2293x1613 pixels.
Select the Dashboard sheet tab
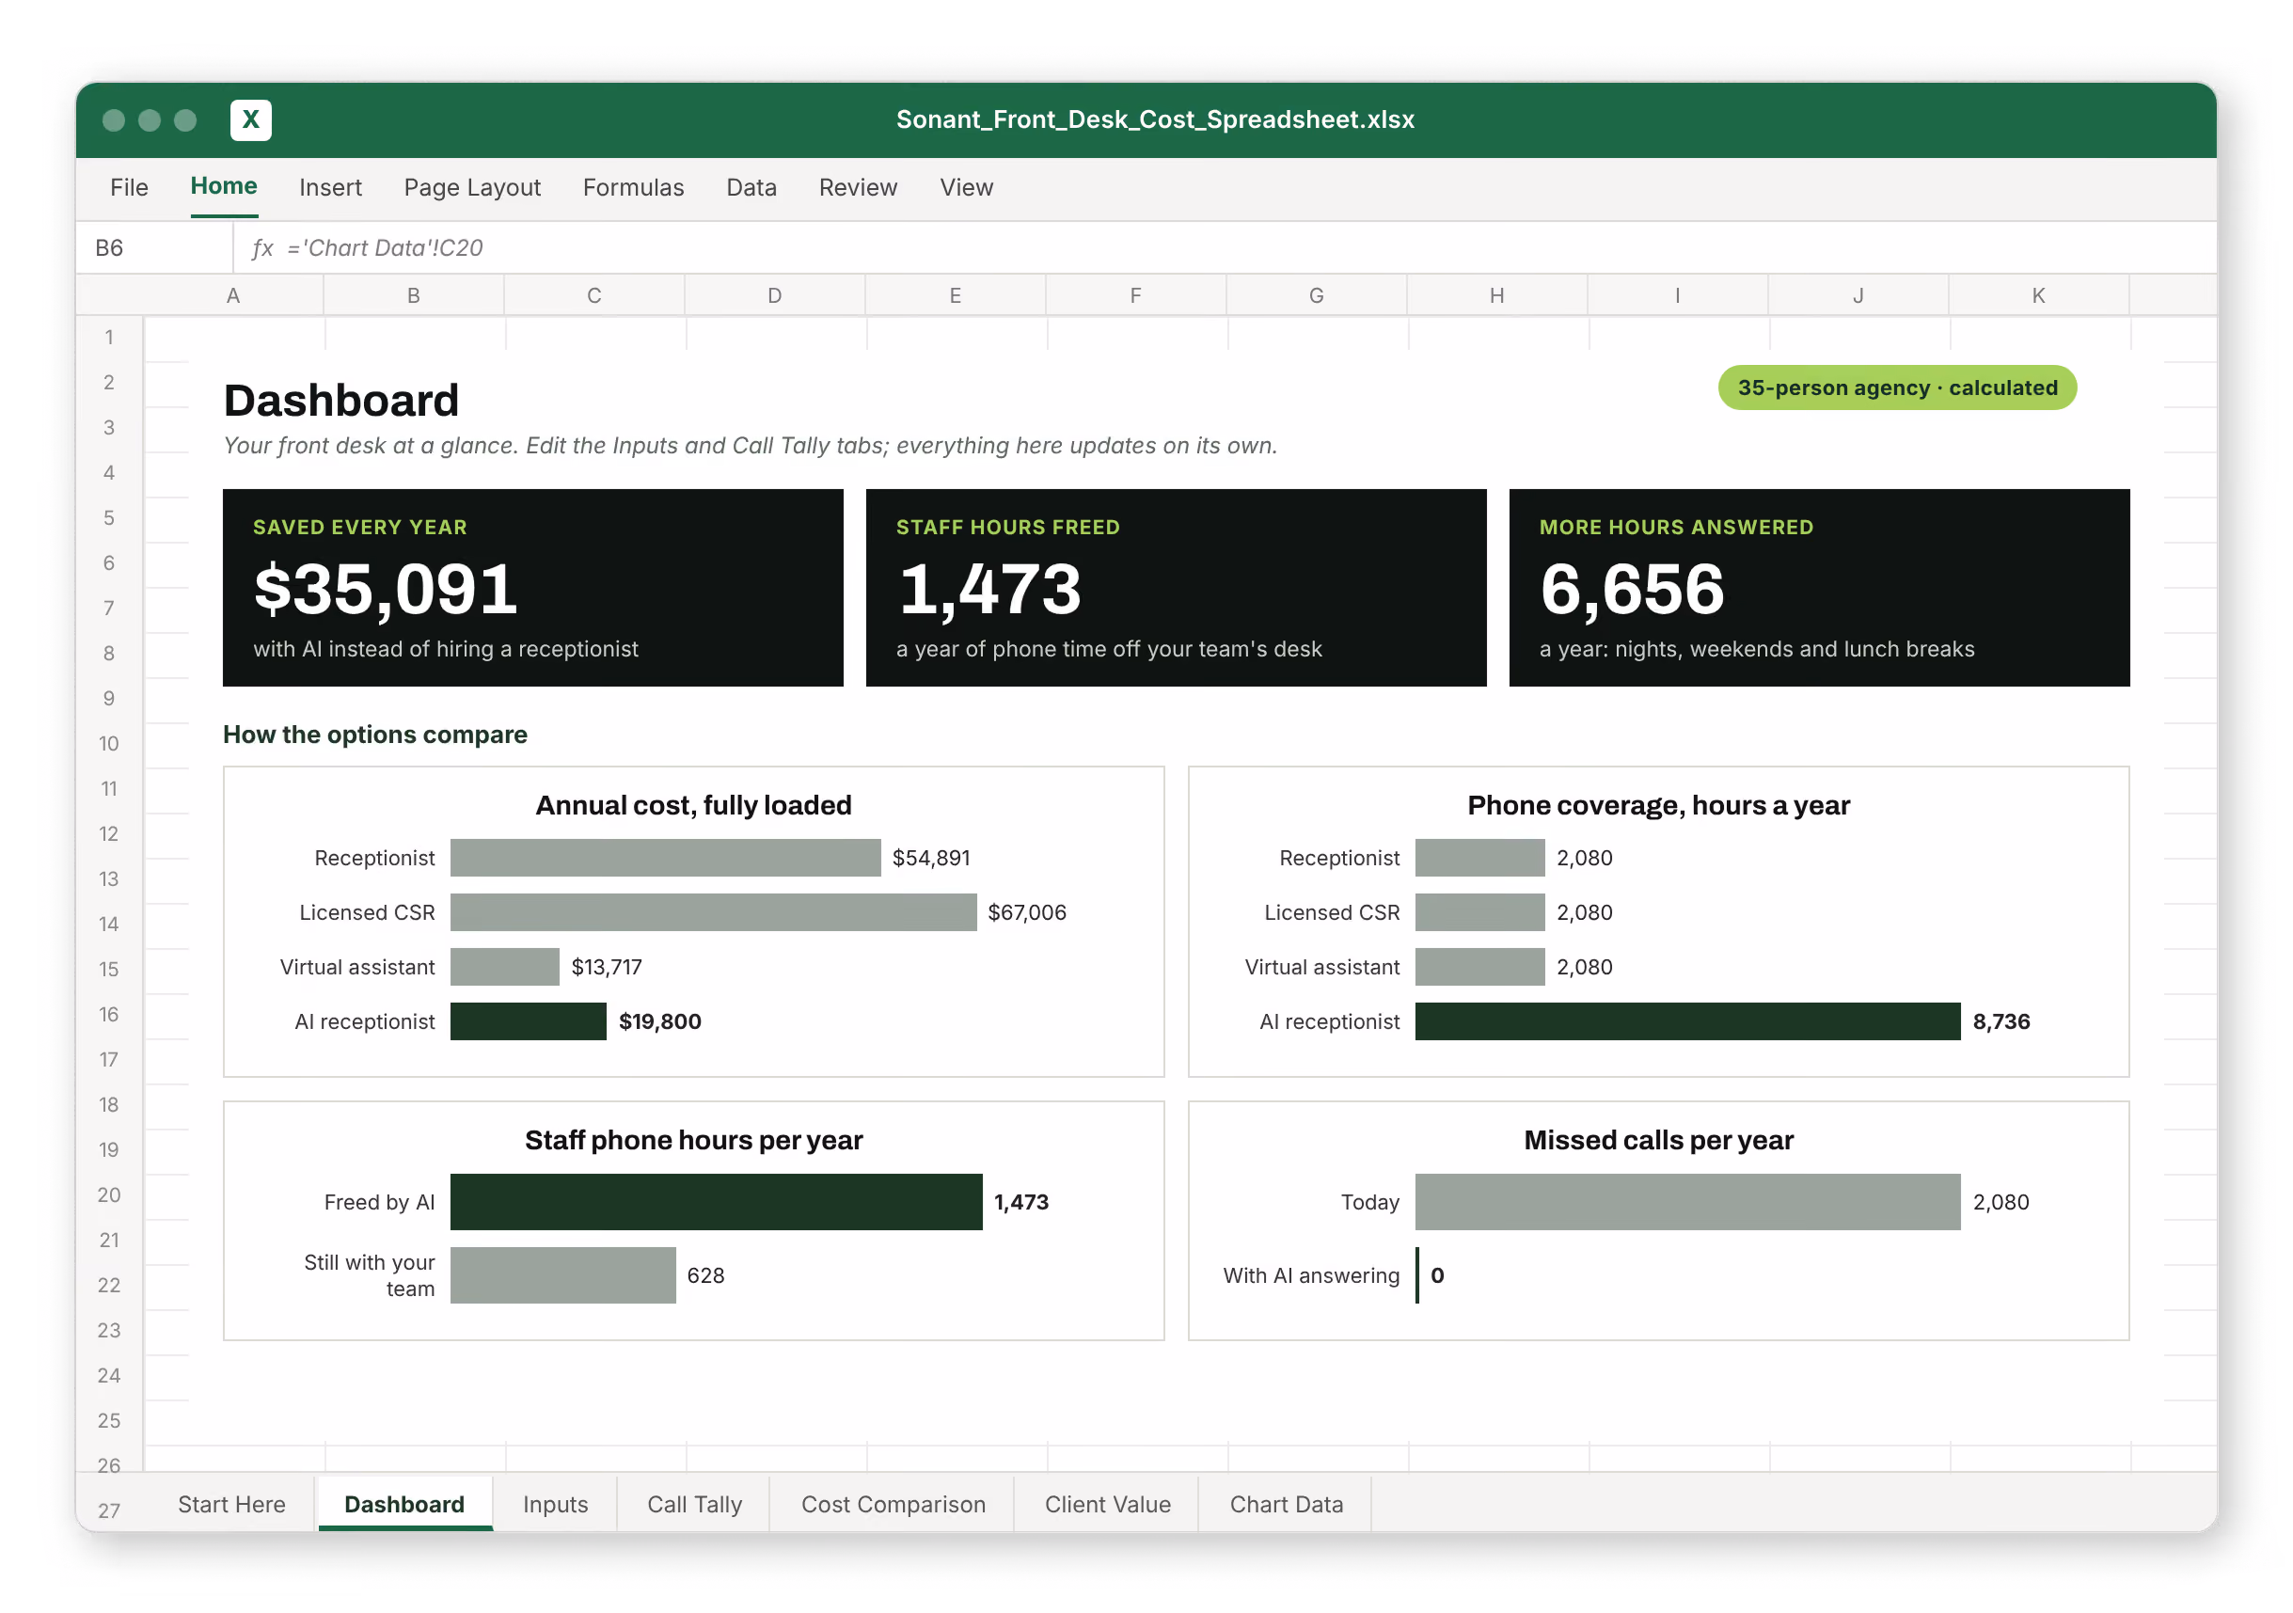404,1504
